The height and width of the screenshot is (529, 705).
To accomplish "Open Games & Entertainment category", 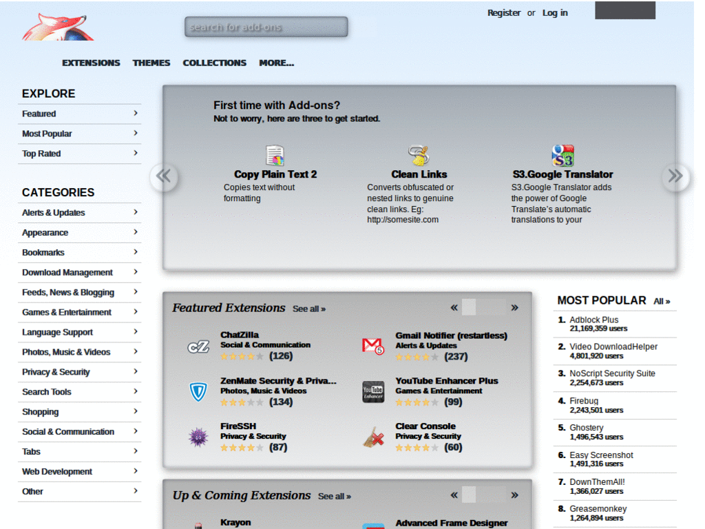I will pyautogui.click(x=80, y=312).
